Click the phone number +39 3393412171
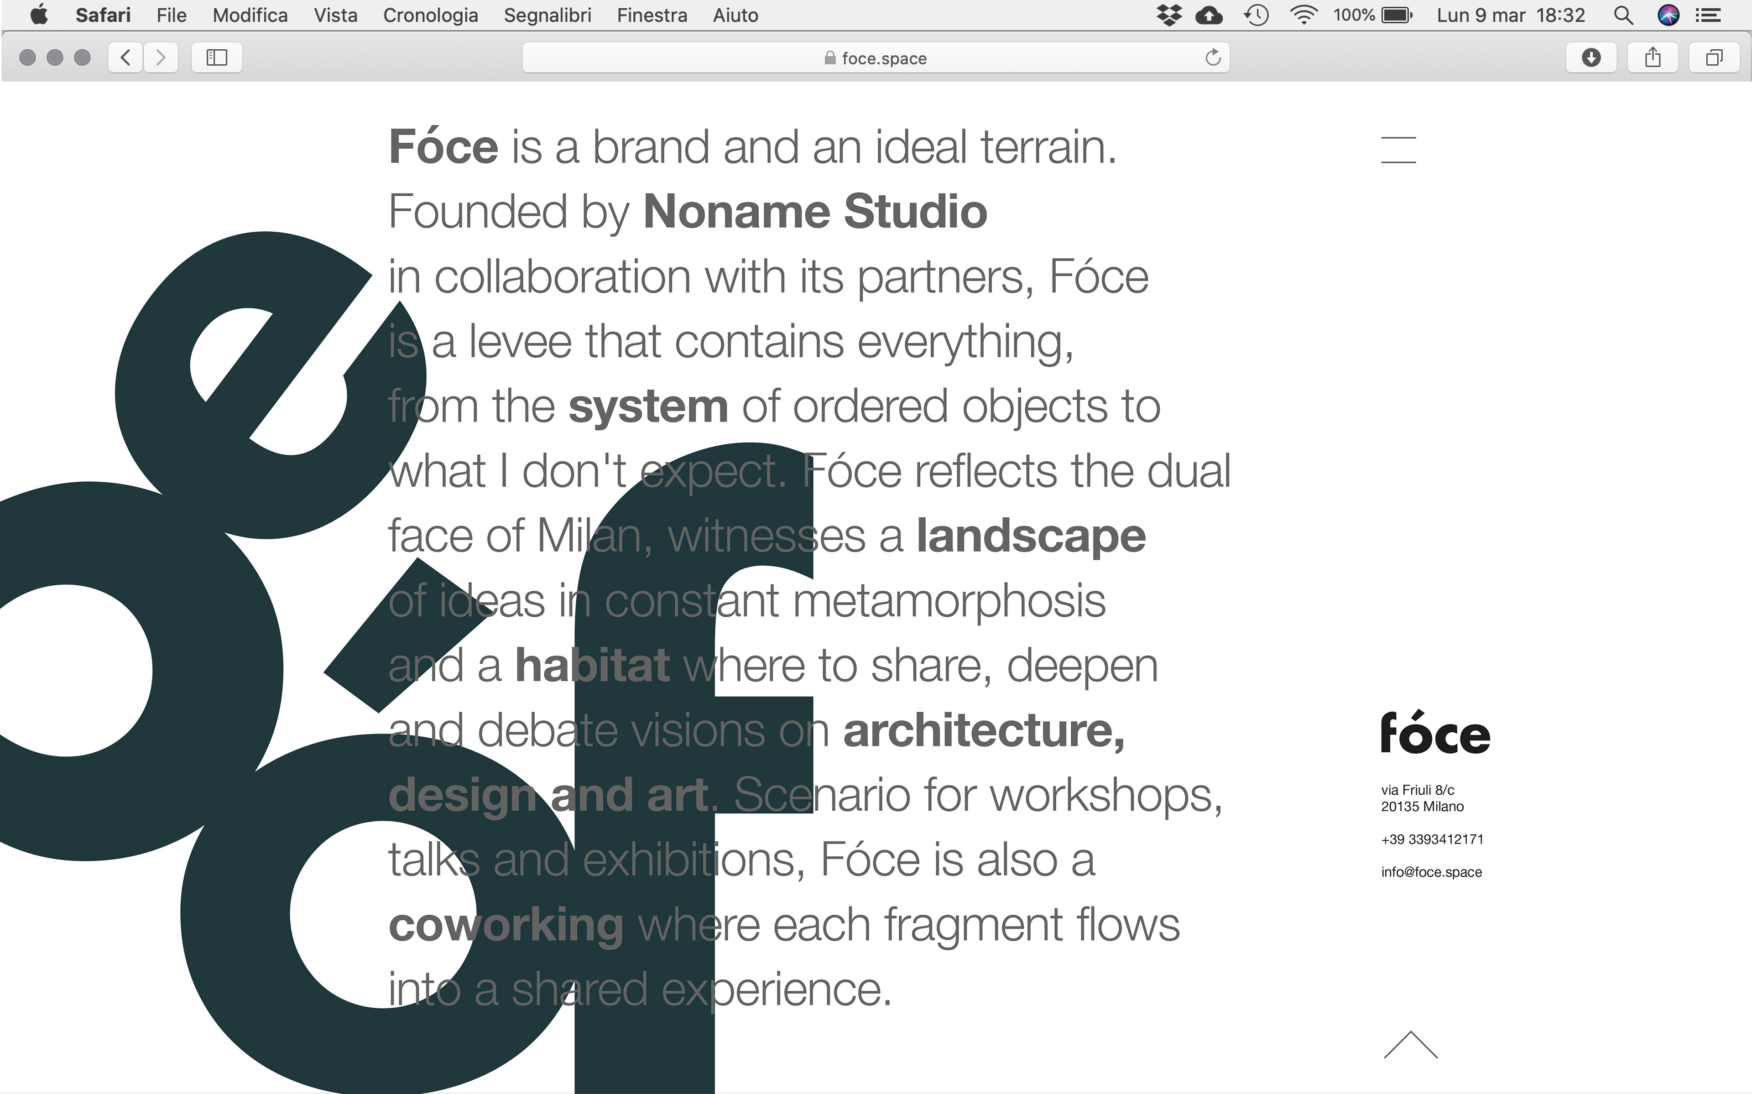The width and height of the screenshot is (1752, 1094). (x=1432, y=839)
